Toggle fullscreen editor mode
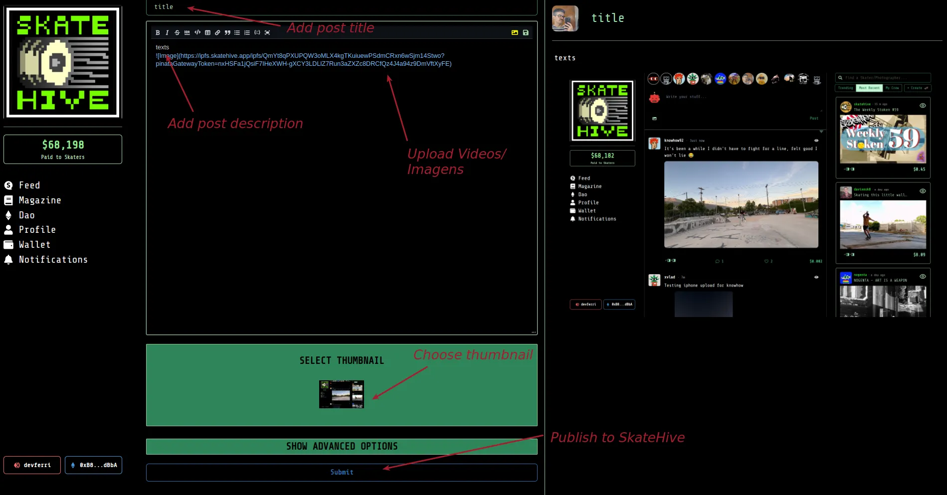The height and width of the screenshot is (495, 947). pos(267,33)
